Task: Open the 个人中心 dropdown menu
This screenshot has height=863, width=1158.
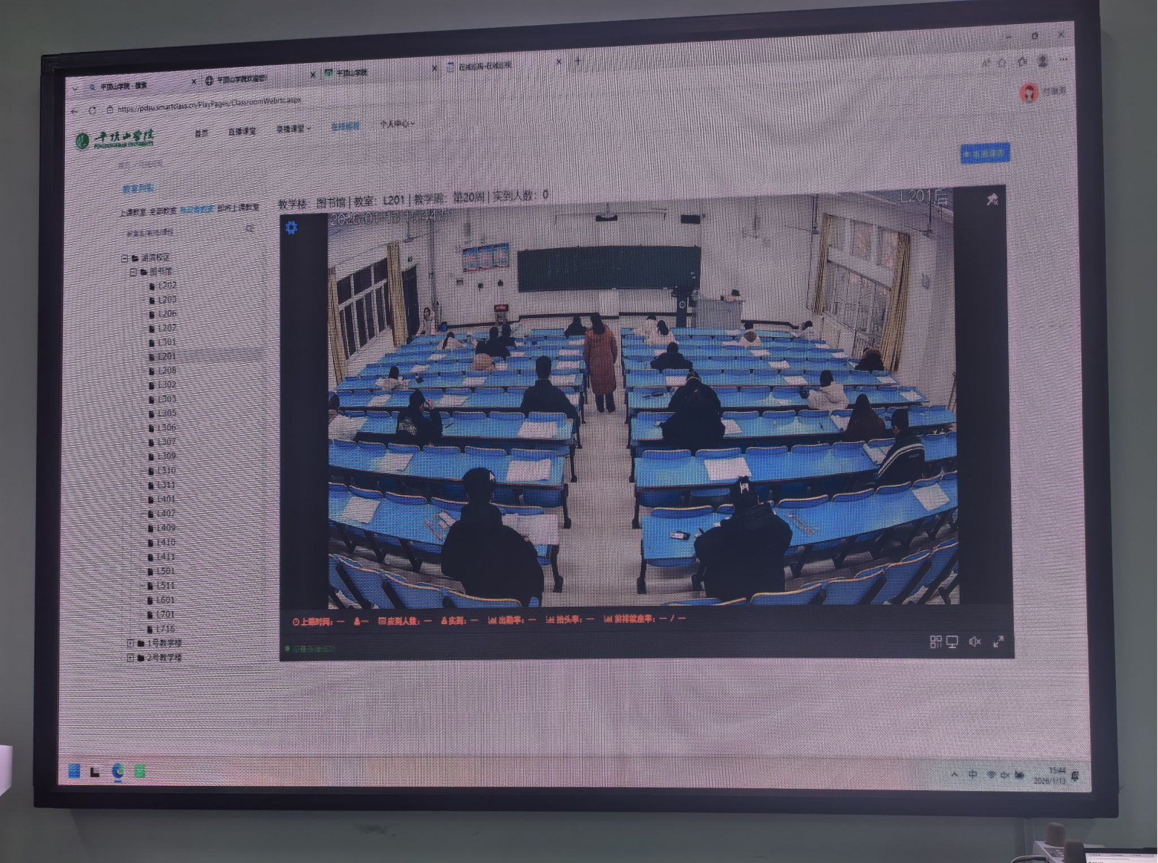Action: [x=397, y=124]
